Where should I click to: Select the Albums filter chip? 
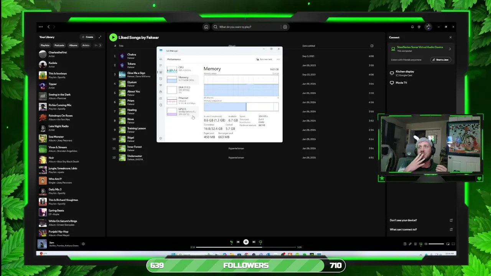pos(73,45)
